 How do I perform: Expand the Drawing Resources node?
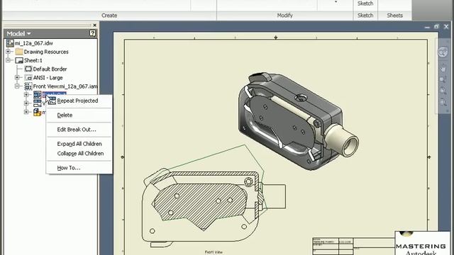(x=8, y=52)
